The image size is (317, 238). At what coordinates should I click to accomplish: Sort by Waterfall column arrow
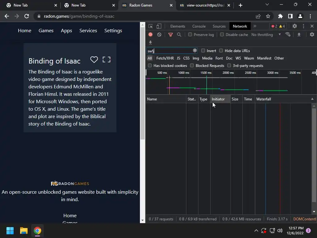(x=312, y=99)
